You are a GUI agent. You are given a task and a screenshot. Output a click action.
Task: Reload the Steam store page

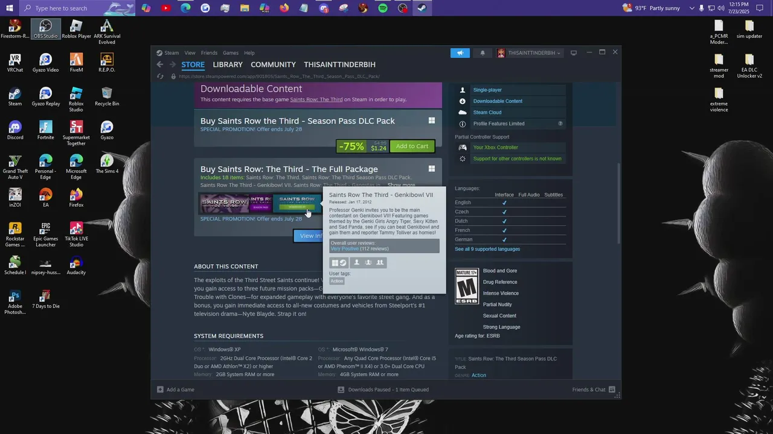click(160, 77)
